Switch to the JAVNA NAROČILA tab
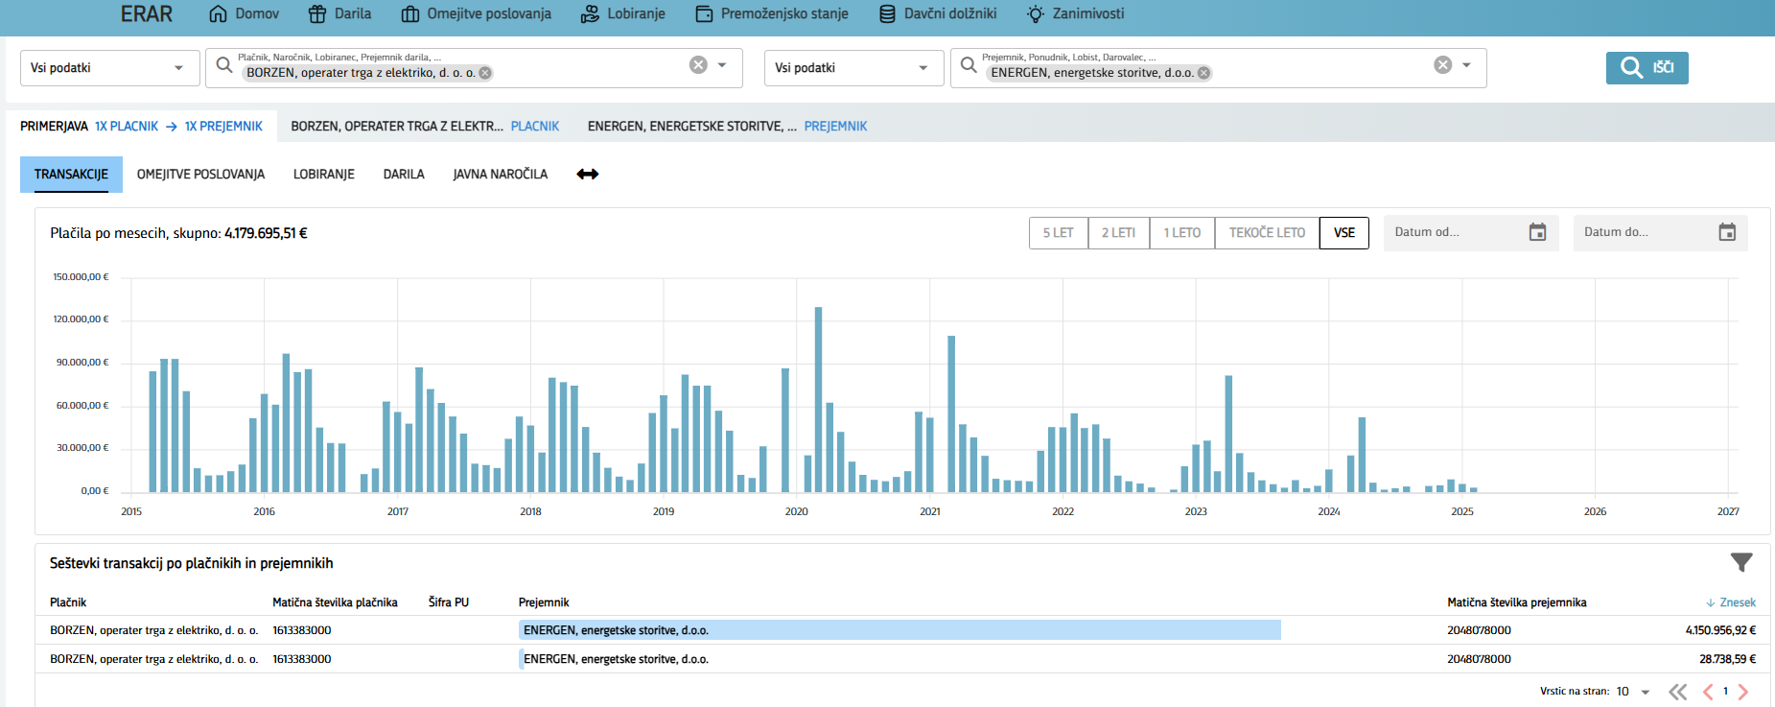This screenshot has width=1775, height=707. tap(500, 175)
